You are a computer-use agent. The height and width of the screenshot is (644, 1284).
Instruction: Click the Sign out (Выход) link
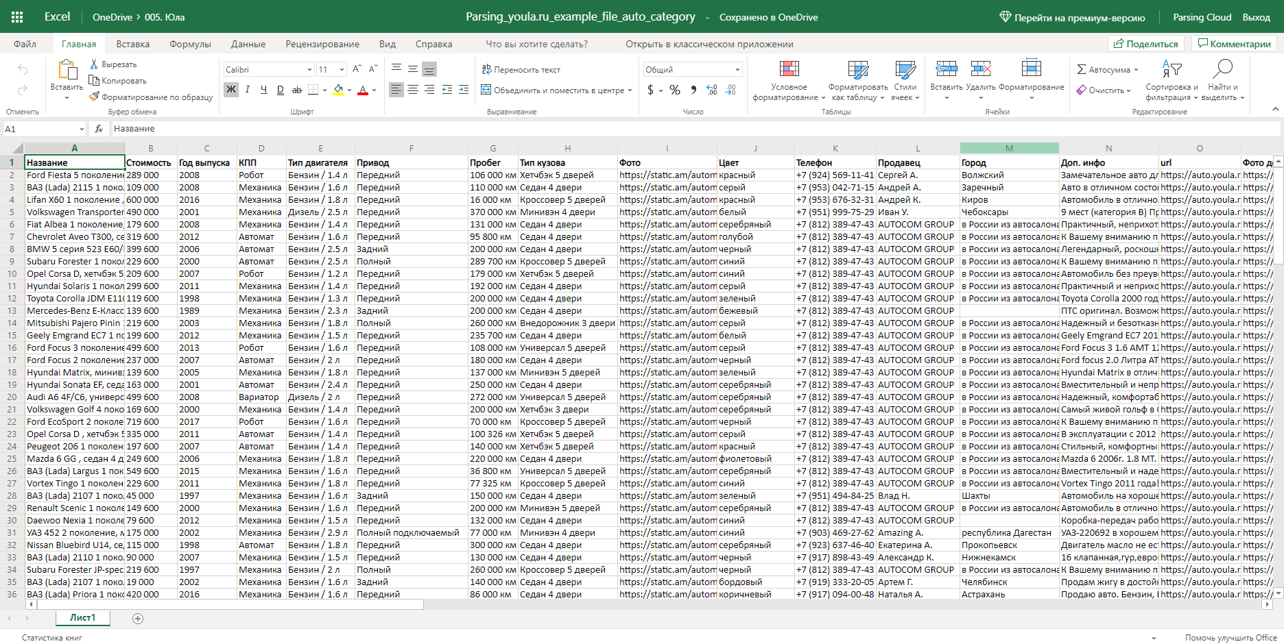click(1257, 17)
